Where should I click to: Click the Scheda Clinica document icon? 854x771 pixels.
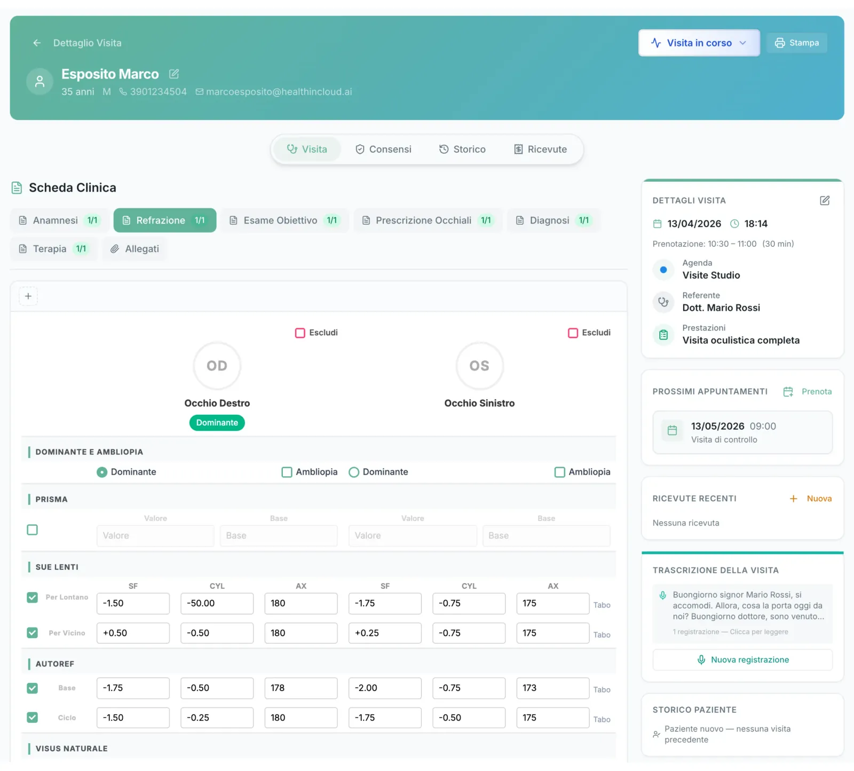(17, 187)
